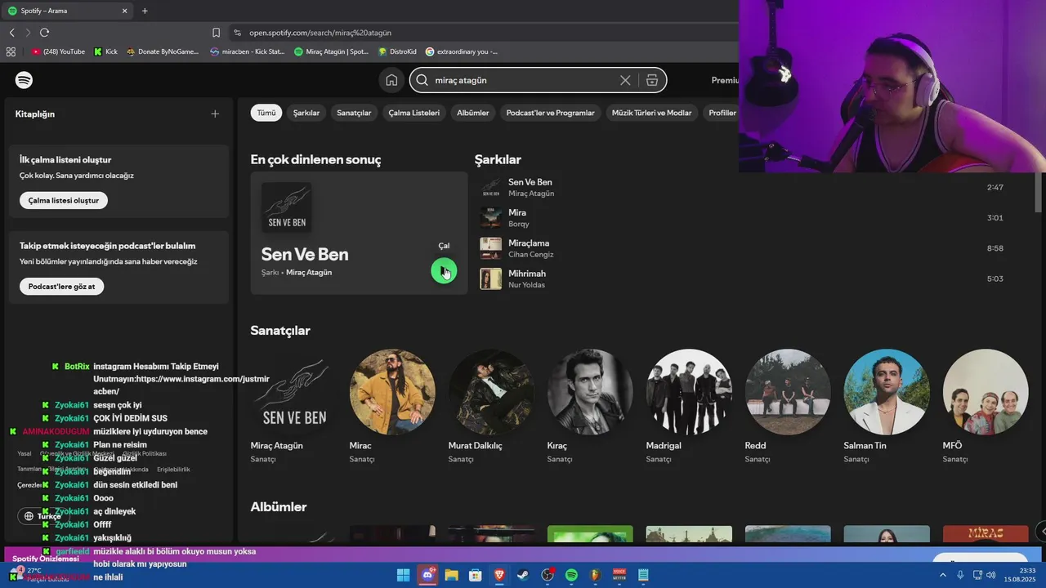Open Kick bookmark
Viewport: 1046px width, 588px height.
tap(106, 51)
